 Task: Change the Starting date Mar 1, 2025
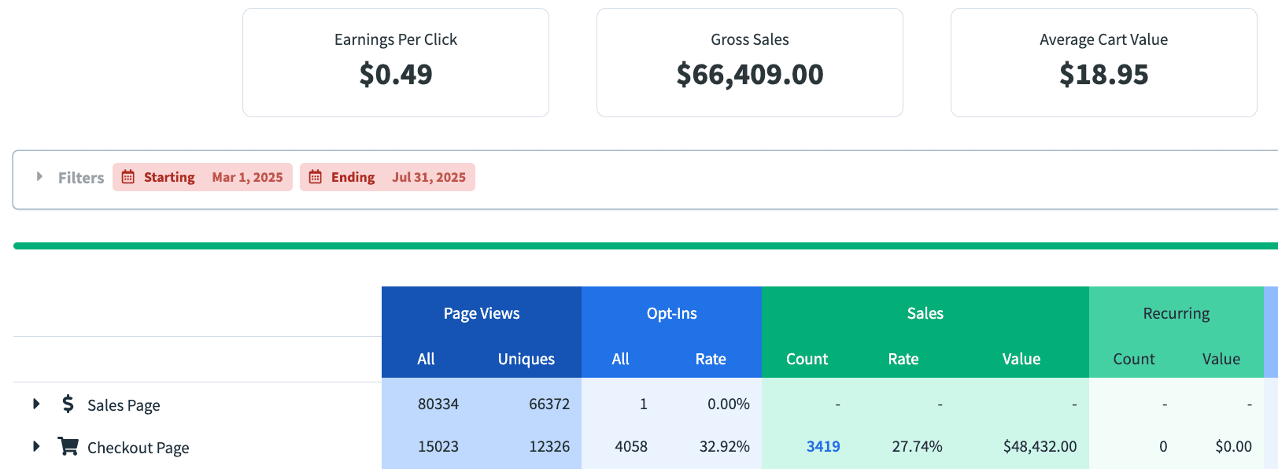[x=247, y=177]
